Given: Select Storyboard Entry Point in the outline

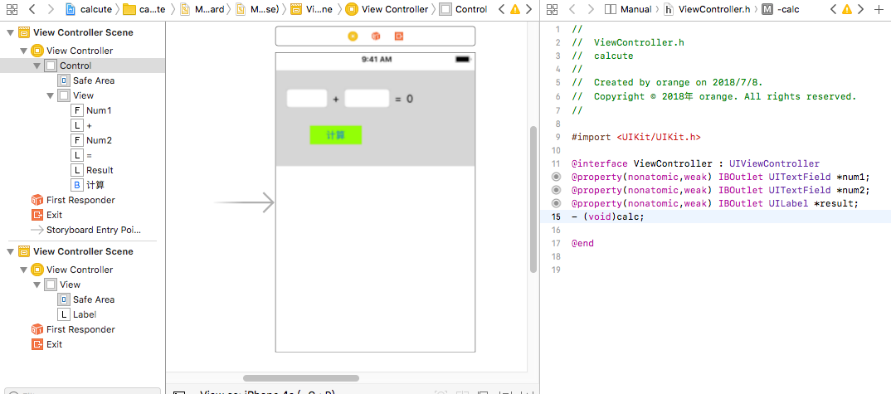Looking at the screenshot, I should [85, 230].
